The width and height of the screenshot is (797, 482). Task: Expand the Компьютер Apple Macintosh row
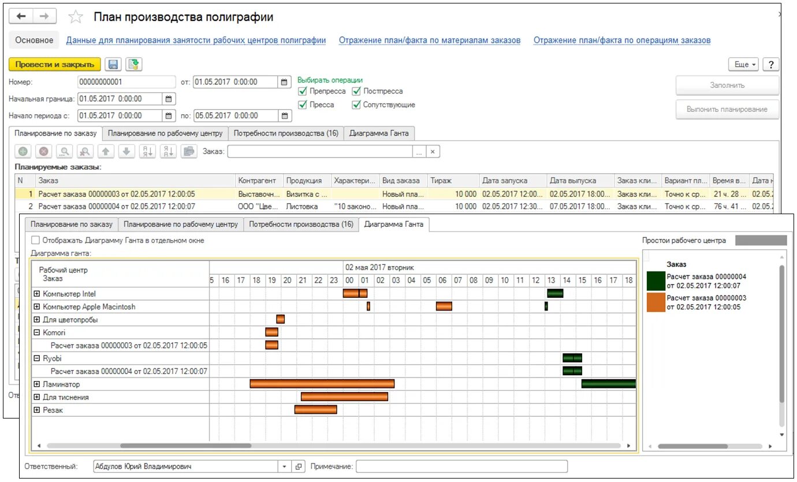(x=37, y=307)
